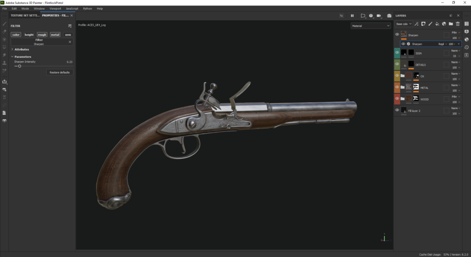The width and height of the screenshot is (471, 257).
Task: Open Repl blend mode of Sharpen filter
Action: coord(442,44)
